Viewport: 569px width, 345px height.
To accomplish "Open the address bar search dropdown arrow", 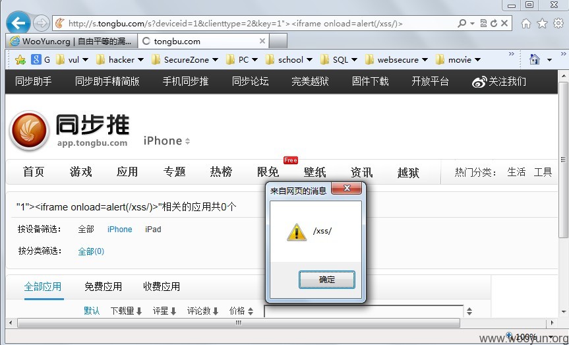I will [x=472, y=23].
